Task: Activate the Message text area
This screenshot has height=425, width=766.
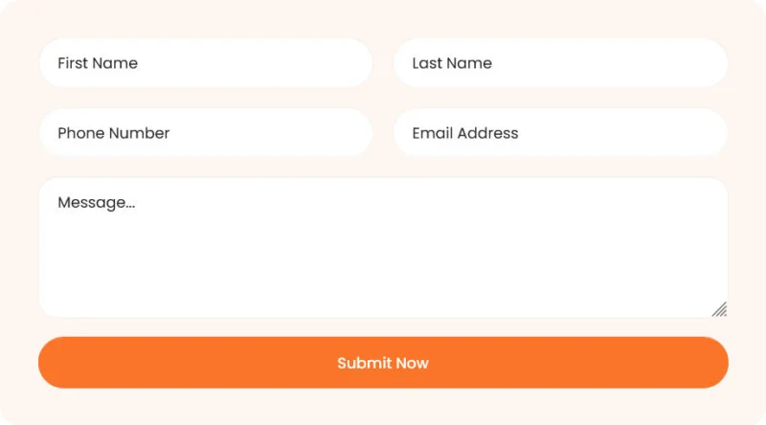Action: pos(384,248)
